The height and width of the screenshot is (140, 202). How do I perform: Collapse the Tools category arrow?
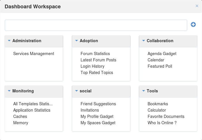[144, 91]
